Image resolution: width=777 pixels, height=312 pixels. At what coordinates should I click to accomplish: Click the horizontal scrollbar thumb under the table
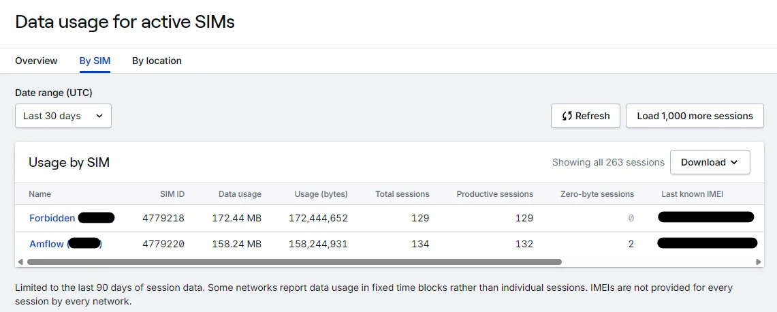click(x=294, y=262)
